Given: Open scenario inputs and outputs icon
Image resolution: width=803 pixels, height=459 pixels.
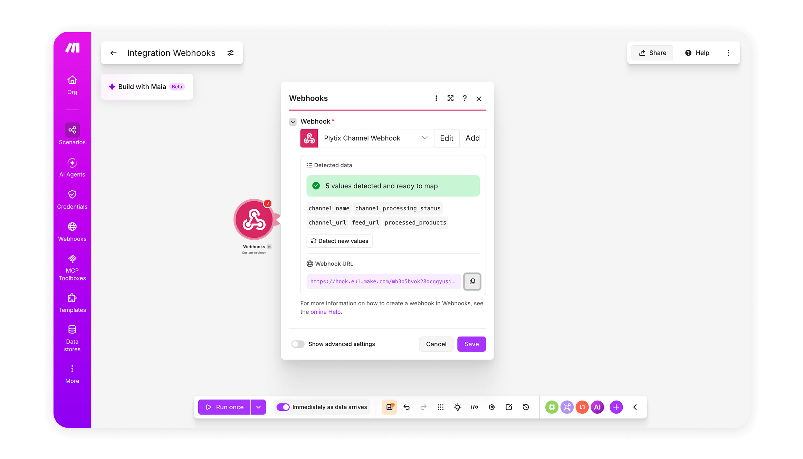Looking at the screenshot, I should coord(475,407).
